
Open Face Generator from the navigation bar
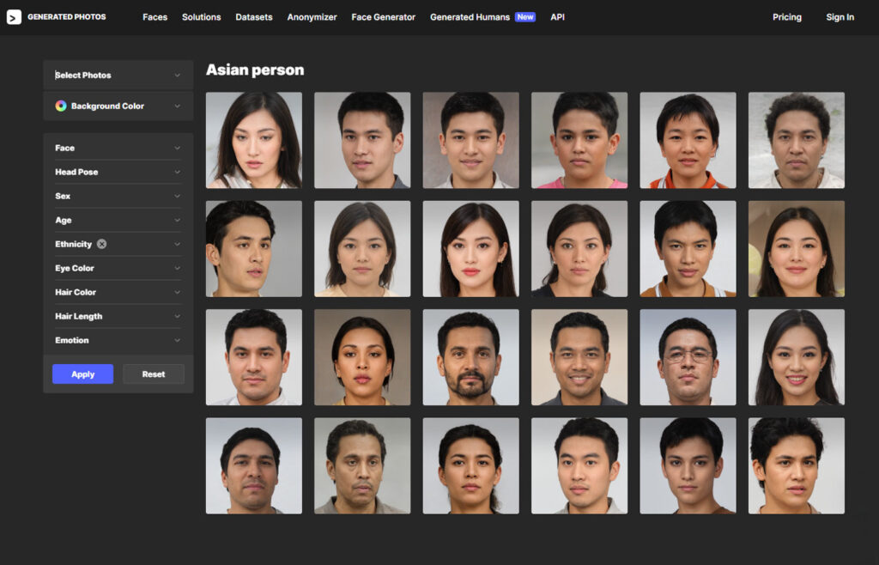(384, 17)
